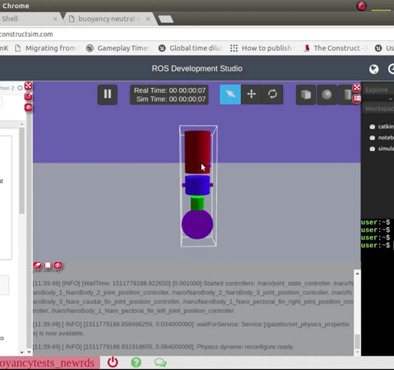Pause the Gazebo simulation
394x370 pixels.
pyautogui.click(x=107, y=94)
